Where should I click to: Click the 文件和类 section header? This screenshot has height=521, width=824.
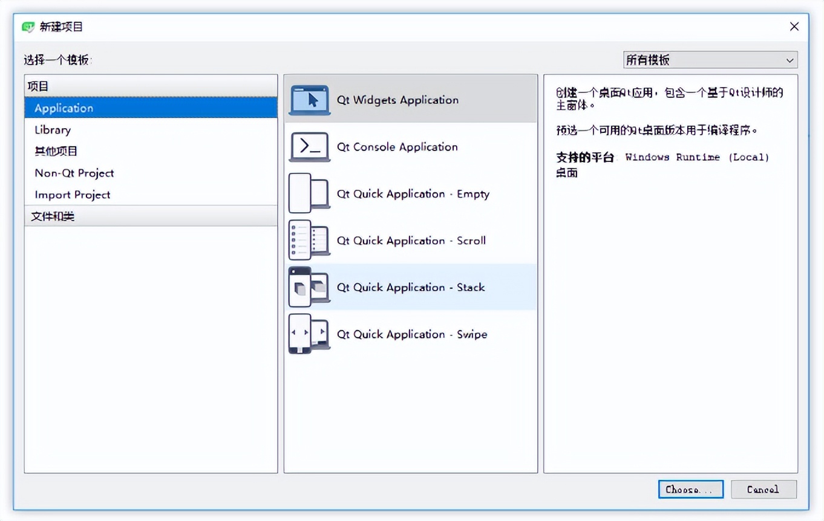coord(53,216)
